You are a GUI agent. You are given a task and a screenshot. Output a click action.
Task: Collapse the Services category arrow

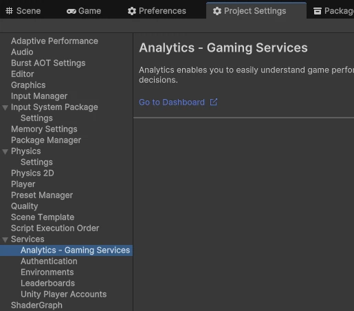[x=5, y=239]
